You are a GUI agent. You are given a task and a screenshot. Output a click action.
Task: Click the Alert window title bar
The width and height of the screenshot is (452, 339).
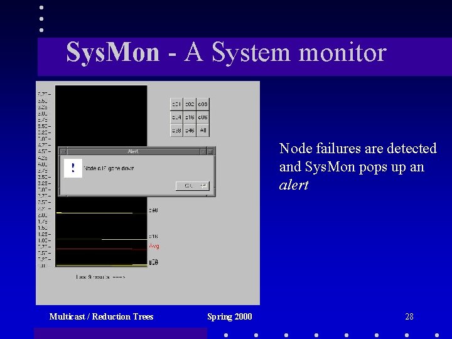pos(133,151)
